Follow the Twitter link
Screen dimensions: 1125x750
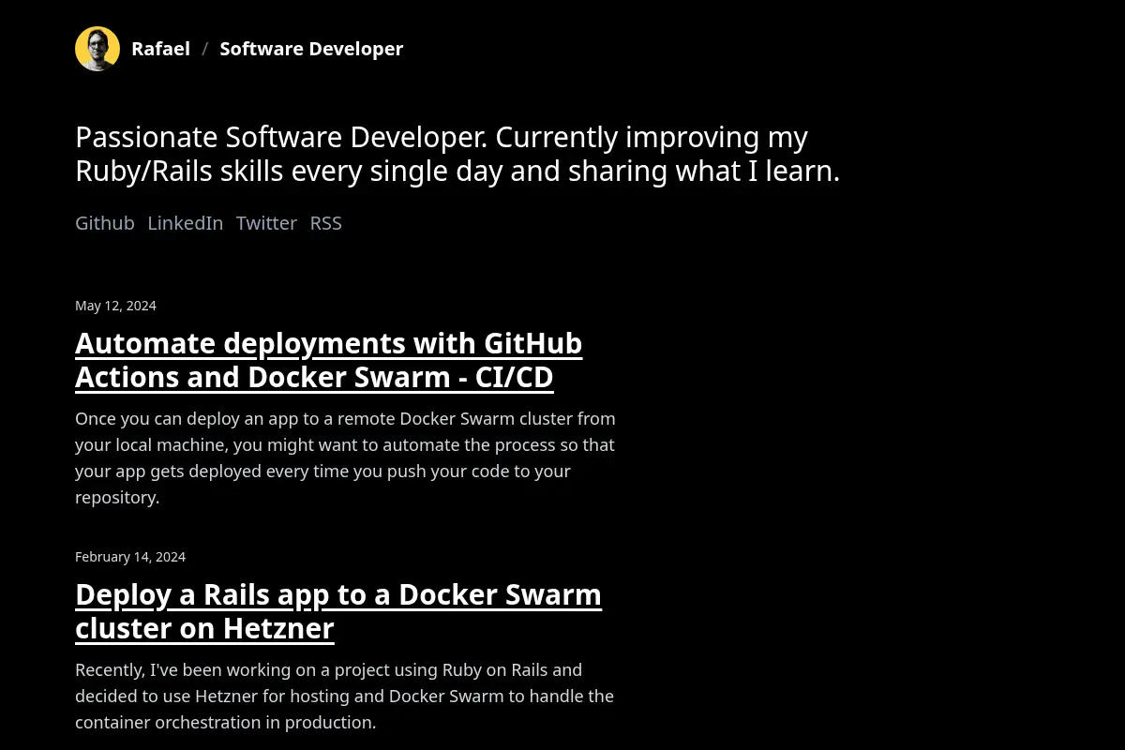tap(266, 223)
